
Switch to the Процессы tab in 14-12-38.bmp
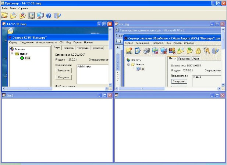pos(69,48)
